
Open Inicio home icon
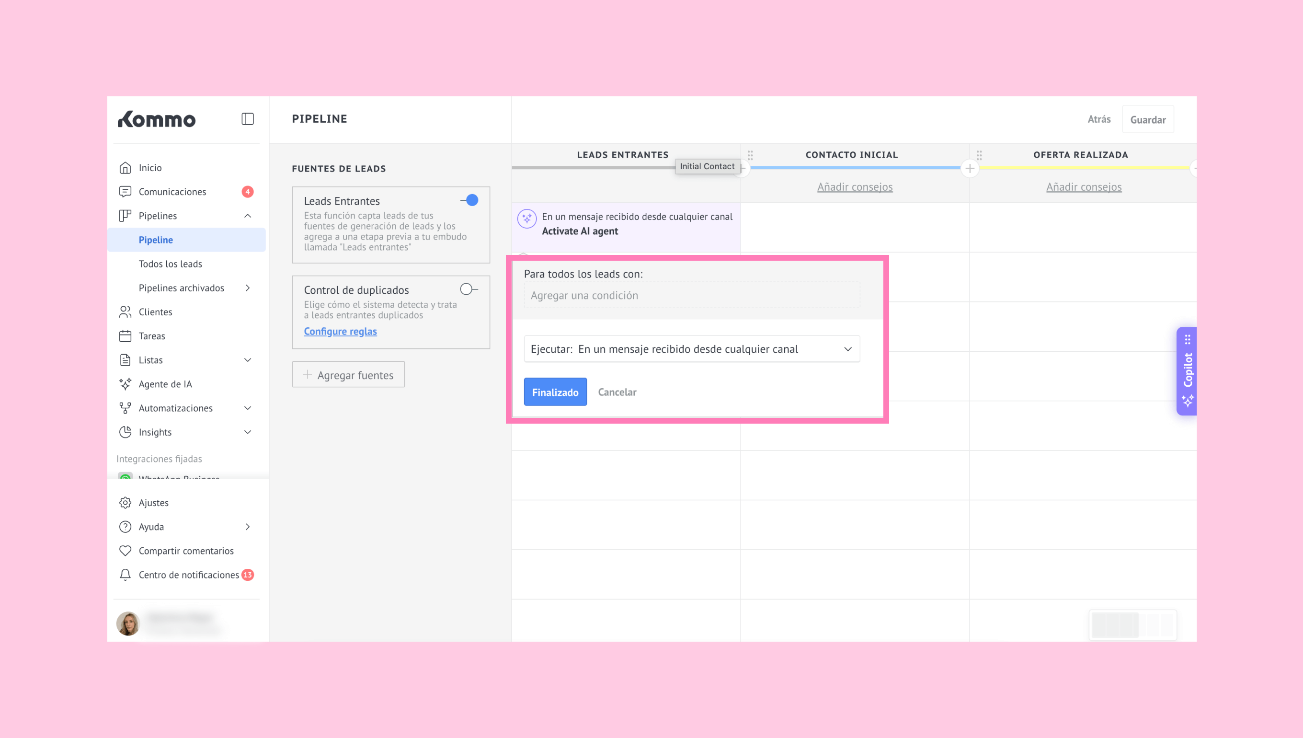(125, 168)
